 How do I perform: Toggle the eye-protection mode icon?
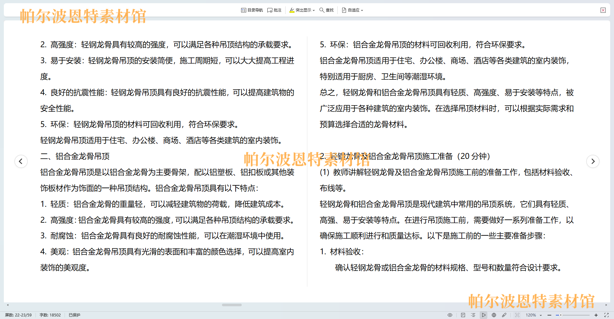(450, 315)
